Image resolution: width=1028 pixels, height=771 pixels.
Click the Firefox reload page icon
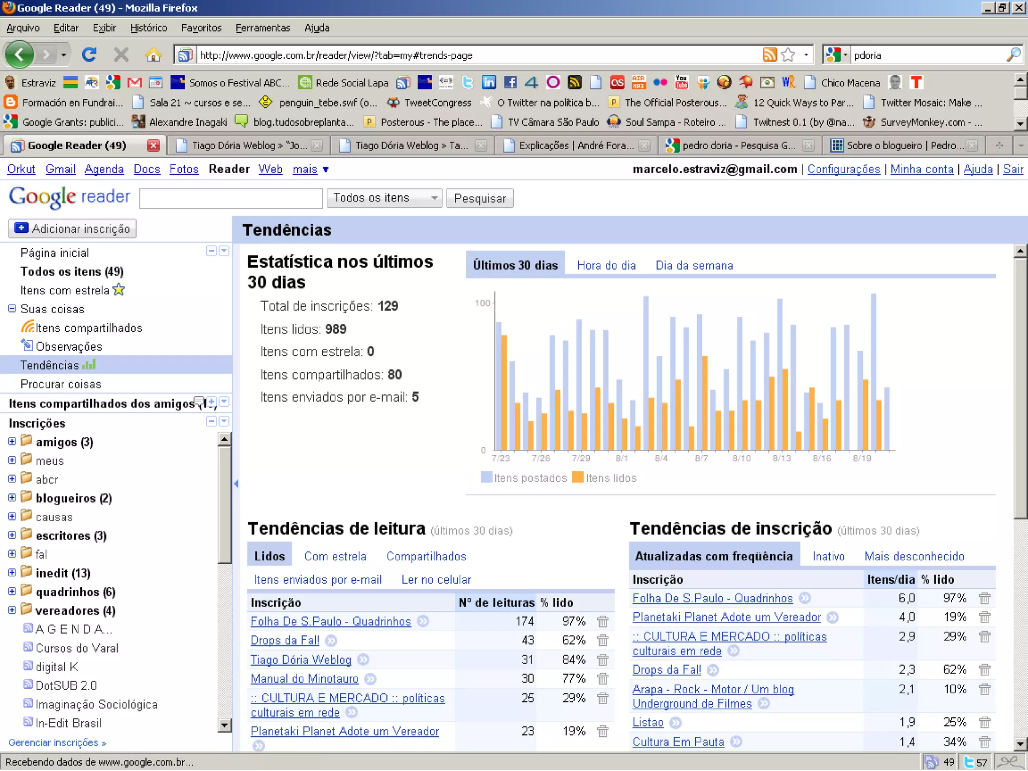pyautogui.click(x=89, y=54)
